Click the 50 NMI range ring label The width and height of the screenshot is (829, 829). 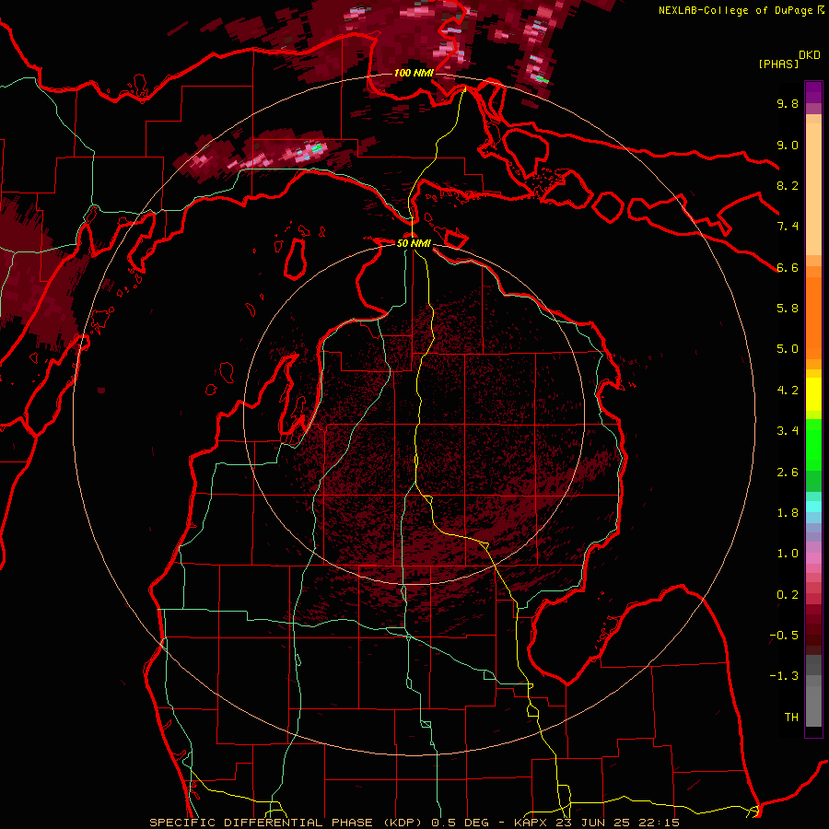[x=414, y=243]
